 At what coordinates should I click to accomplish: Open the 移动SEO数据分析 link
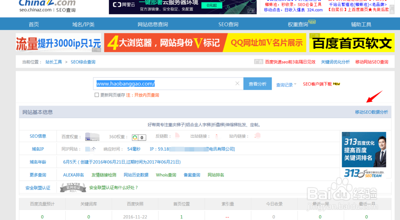click(x=372, y=112)
